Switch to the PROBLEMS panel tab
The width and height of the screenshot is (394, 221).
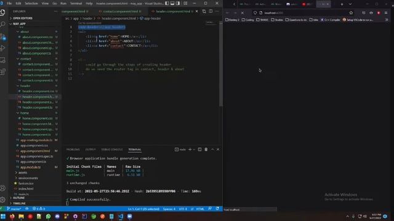[x=73, y=150]
